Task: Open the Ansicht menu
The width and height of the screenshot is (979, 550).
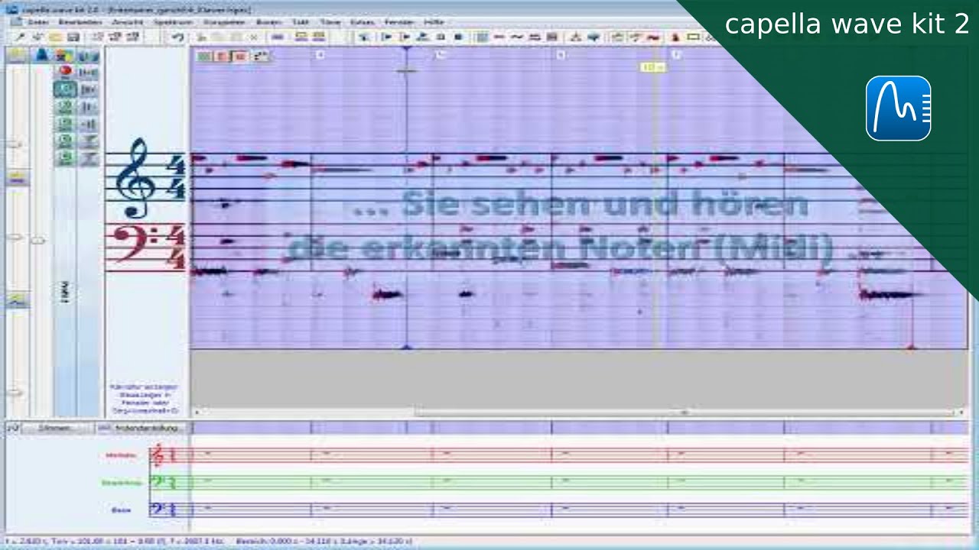Action: click(x=128, y=22)
